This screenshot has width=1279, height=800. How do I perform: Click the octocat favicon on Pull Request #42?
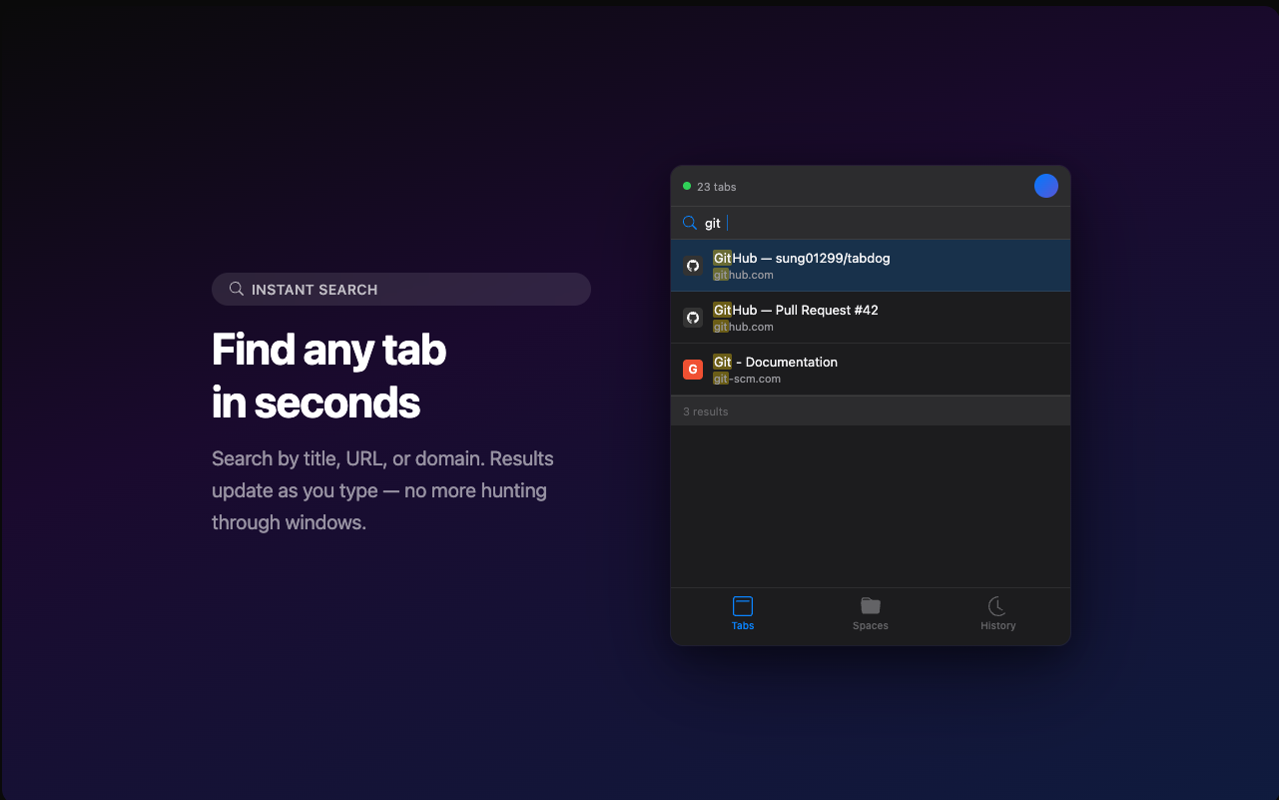pos(693,317)
